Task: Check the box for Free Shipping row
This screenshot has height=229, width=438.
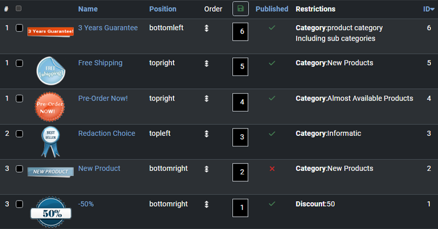Action: 19,63
